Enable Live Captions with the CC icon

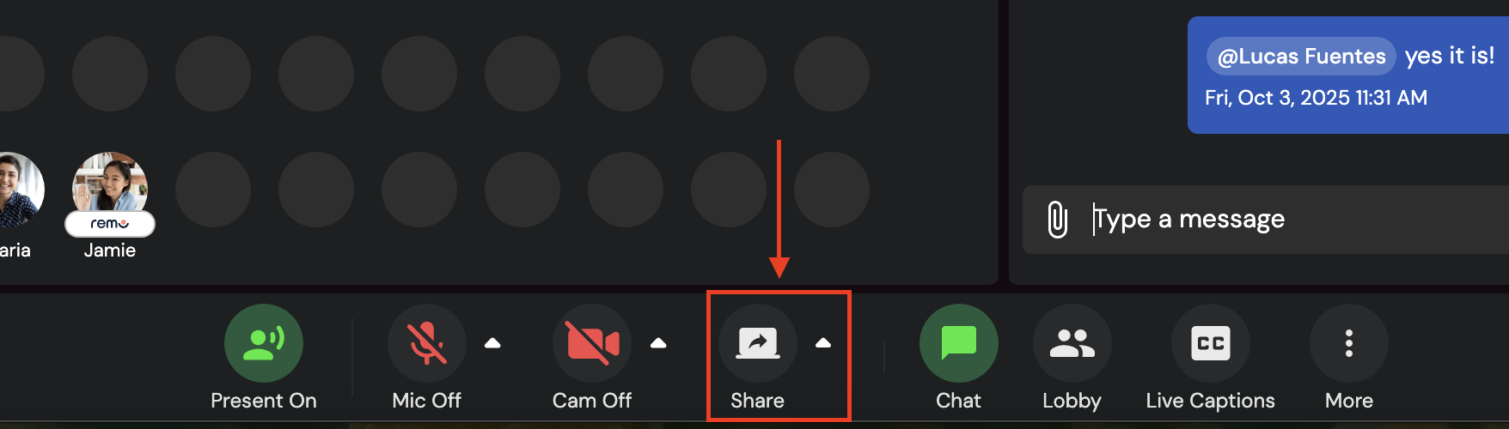point(1211,343)
